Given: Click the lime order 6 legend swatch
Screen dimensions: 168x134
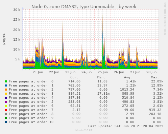Looking at the screenshot, I should pyautogui.click(x=6, y=106).
